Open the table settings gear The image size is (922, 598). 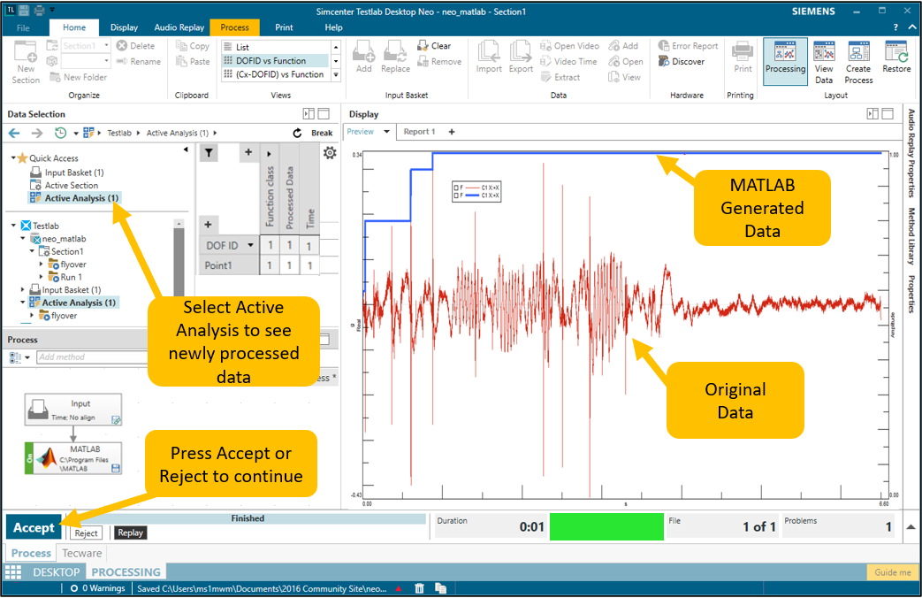pos(330,153)
